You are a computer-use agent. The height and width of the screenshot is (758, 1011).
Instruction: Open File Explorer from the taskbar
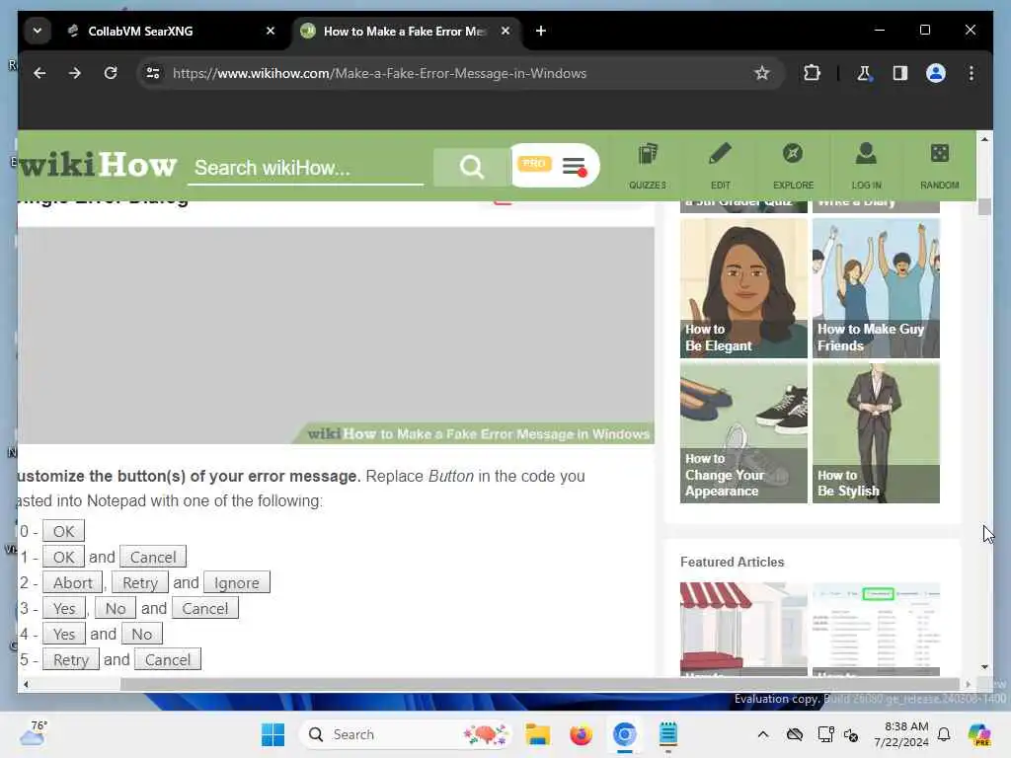click(x=537, y=734)
